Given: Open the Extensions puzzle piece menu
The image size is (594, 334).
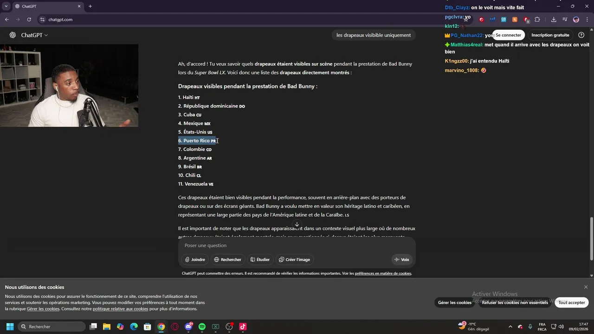Looking at the screenshot, I should point(537,19).
